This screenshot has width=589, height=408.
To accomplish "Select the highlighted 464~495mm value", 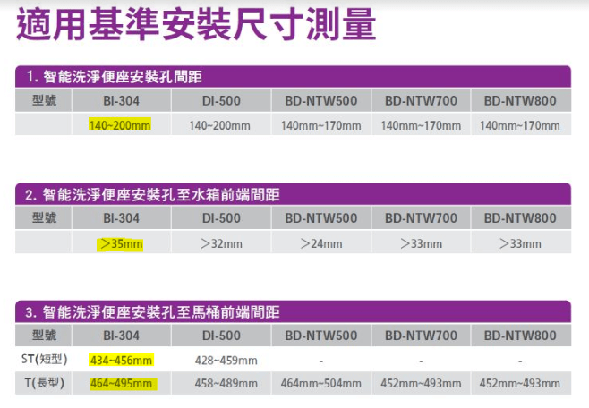I will [123, 384].
